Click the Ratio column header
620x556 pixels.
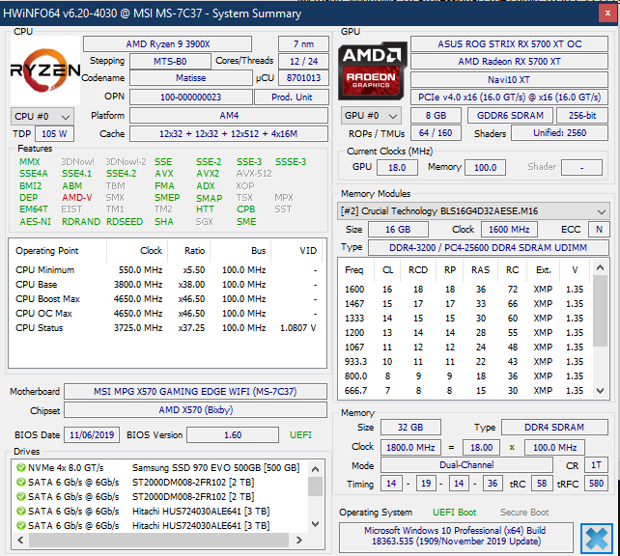tap(189, 251)
